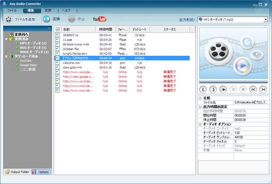Uncheck the xbox gold.m4v checkbox
The height and width of the screenshot is (184, 272).
tap(57, 67)
